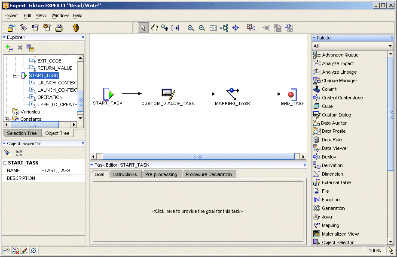Switch to the Object Tree tab
This screenshot has height=257, width=397.
[57, 133]
